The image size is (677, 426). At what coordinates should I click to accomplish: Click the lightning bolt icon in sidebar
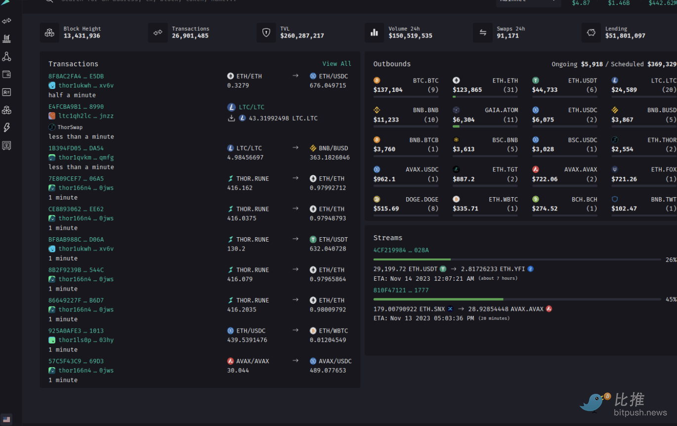tap(6, 128)
